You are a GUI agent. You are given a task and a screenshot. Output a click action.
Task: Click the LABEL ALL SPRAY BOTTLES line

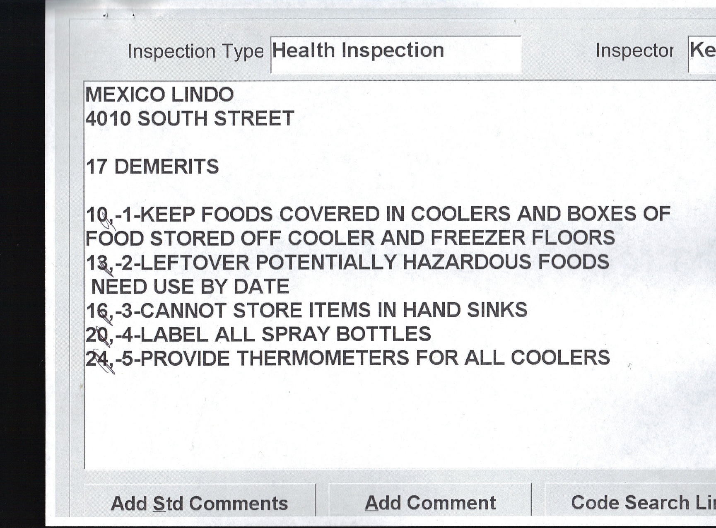pos(258,335)
